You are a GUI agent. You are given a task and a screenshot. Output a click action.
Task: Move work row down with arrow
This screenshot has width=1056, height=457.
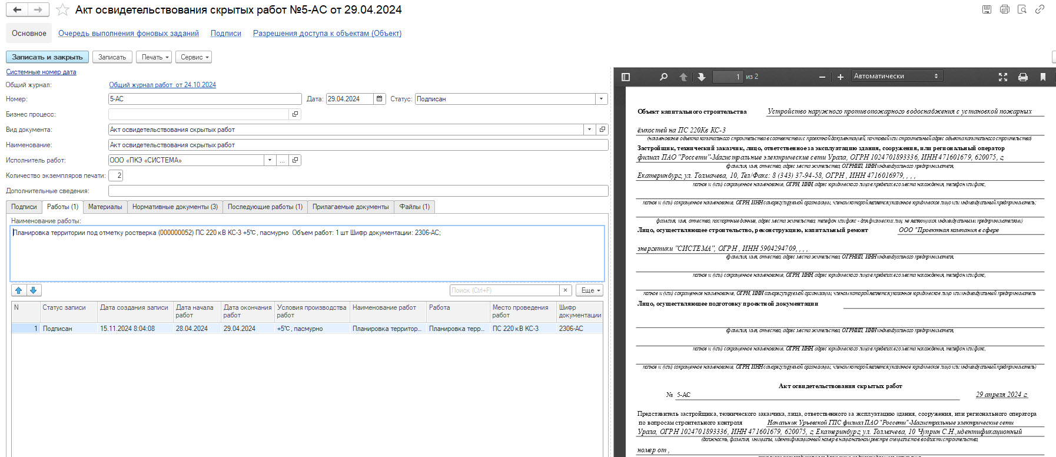point(34,290)
